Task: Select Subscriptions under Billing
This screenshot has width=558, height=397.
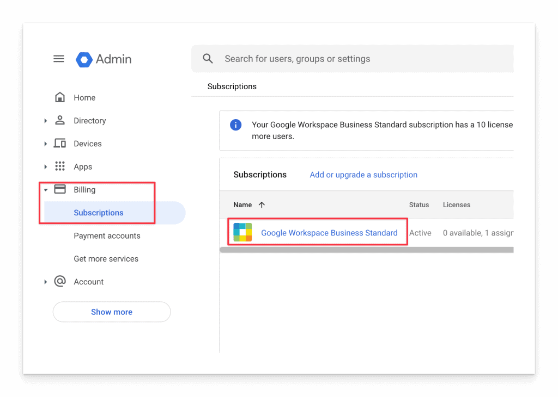Action: click(114, 213)
